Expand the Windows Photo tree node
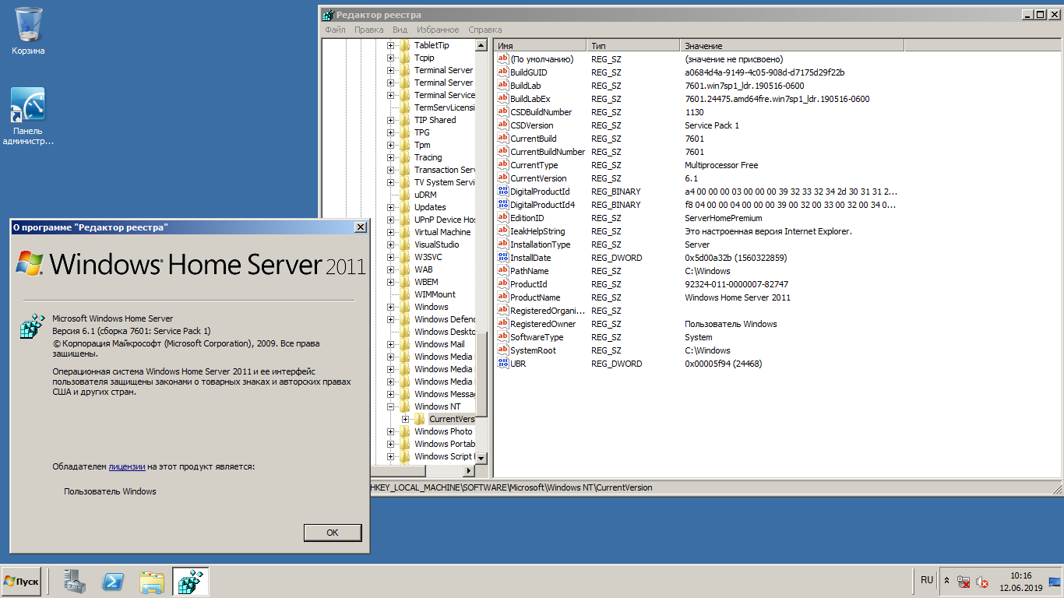Image resolution: width=1064 pixels, height=598 pixels. pos(391,431)
